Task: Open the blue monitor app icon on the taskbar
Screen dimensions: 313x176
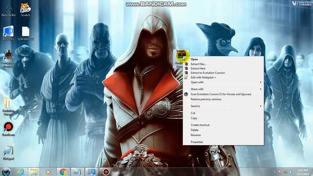Action: (x=91, y=172)
